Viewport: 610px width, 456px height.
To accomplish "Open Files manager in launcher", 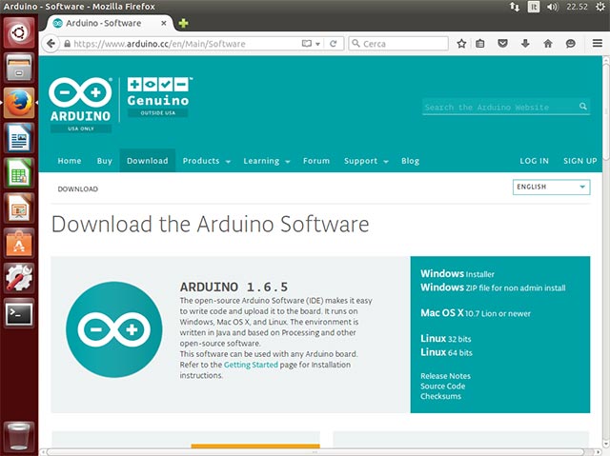I will tap(19, 68).
